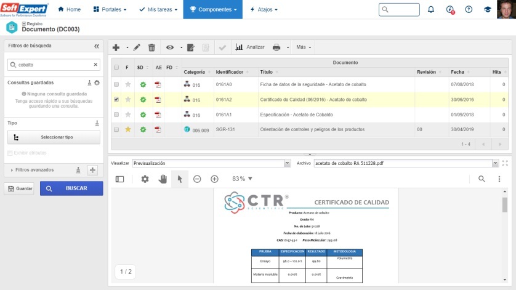Expand the Filtros avanzados section
Image resolution: width=516 pixels, height=290 pixels.
(x=14, y=170)
